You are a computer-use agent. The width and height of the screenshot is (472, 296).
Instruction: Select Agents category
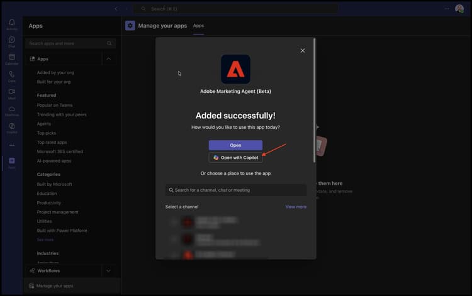(44, 124)
